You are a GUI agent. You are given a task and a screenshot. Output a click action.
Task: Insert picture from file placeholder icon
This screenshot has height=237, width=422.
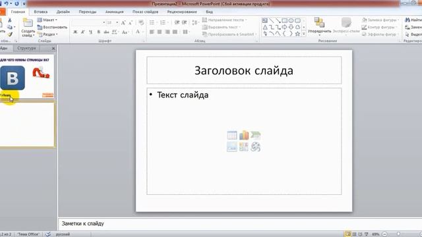(232, 147)
